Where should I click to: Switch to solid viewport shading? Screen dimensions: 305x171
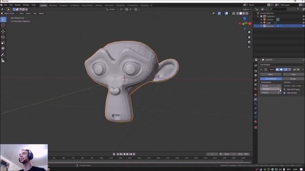(x=241, y=13)
